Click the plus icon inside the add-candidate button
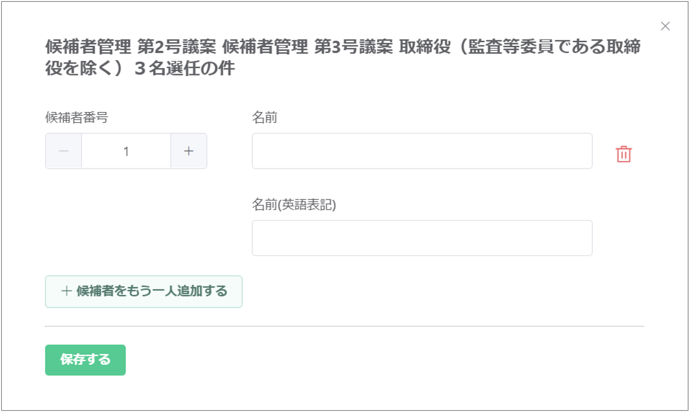The width and height of the screenshot is (689, 412). click(x=66, y=291)
